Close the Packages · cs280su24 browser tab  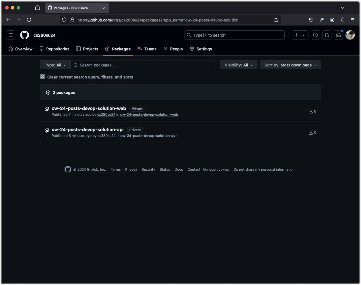(x=104, y=8)
